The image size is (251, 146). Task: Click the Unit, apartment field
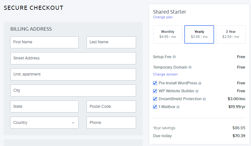coord(73,74)
